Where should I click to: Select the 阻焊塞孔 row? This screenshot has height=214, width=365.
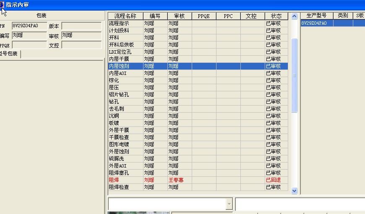[x=198, y=173]
